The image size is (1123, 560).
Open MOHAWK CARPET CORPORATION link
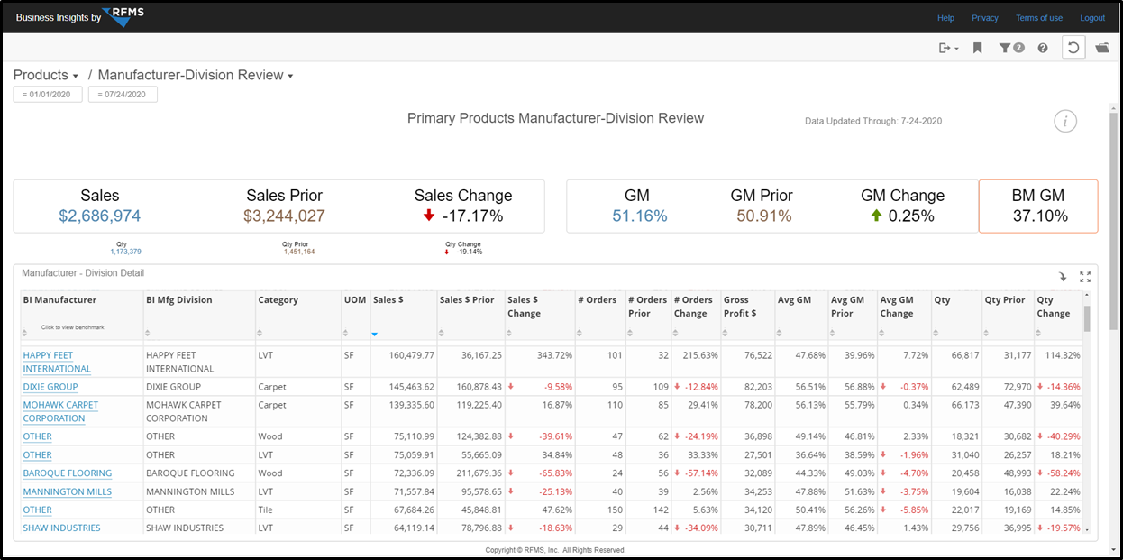60,411
